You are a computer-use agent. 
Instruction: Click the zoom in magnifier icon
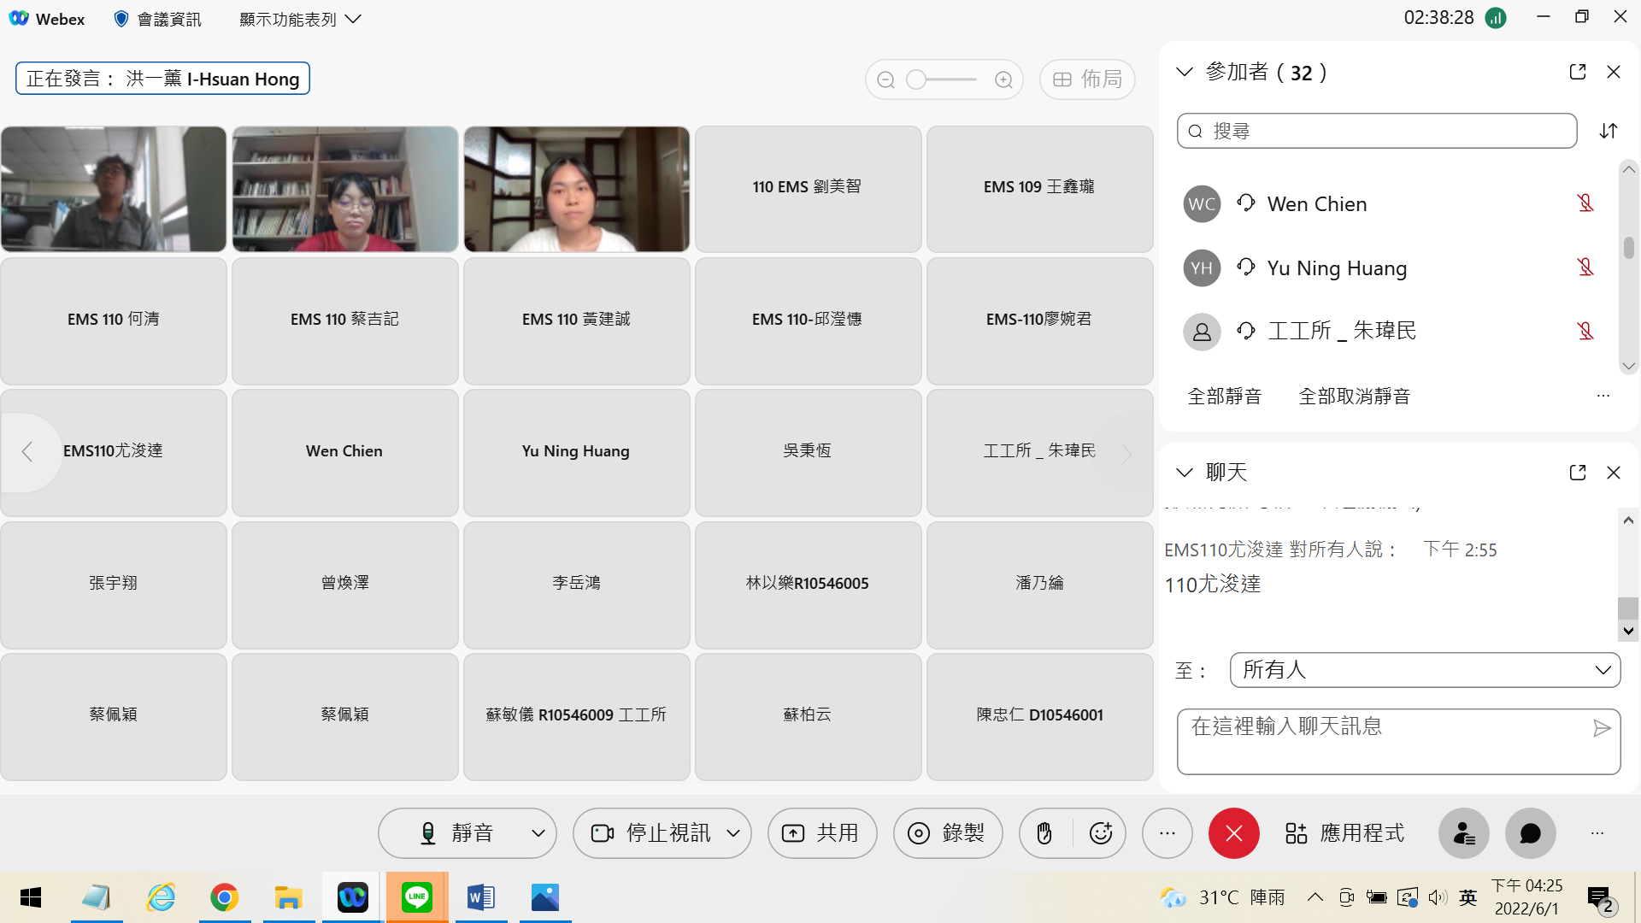pos(1003,79)
